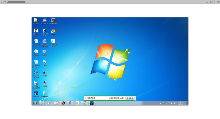
Task: Open Windows Media Player from the taskbar
Action: pyautogui.click(x=49, y=103)
